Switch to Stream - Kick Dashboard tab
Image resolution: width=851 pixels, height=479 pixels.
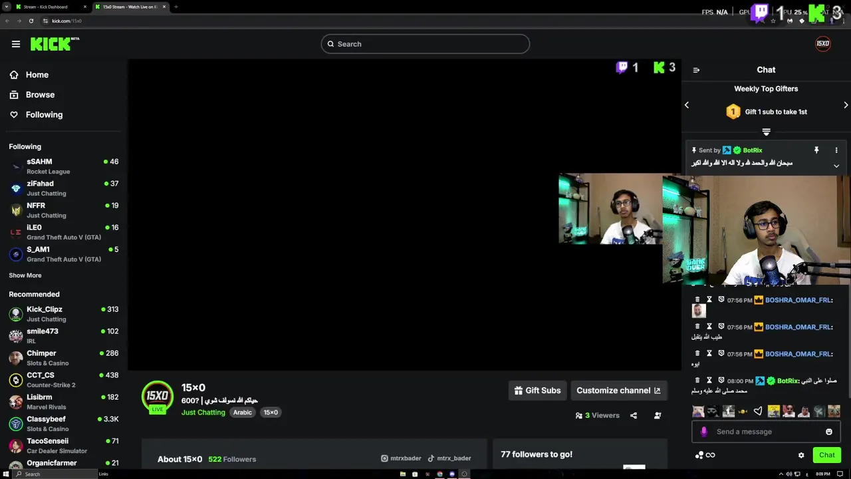point(51,7)
